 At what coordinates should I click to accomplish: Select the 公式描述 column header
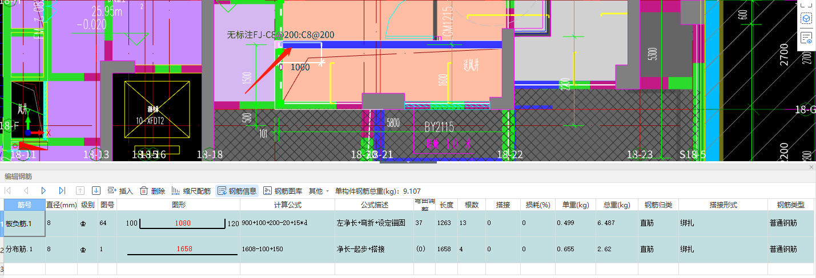(x=374, y=205)
